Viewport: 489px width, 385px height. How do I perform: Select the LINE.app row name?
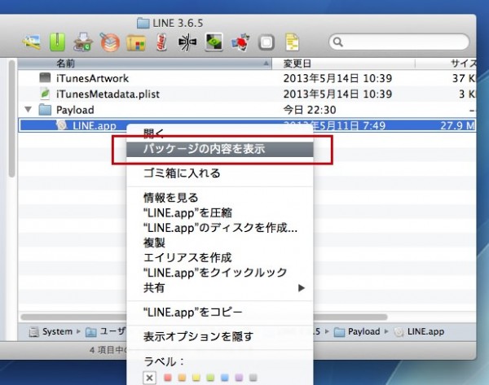95,126
